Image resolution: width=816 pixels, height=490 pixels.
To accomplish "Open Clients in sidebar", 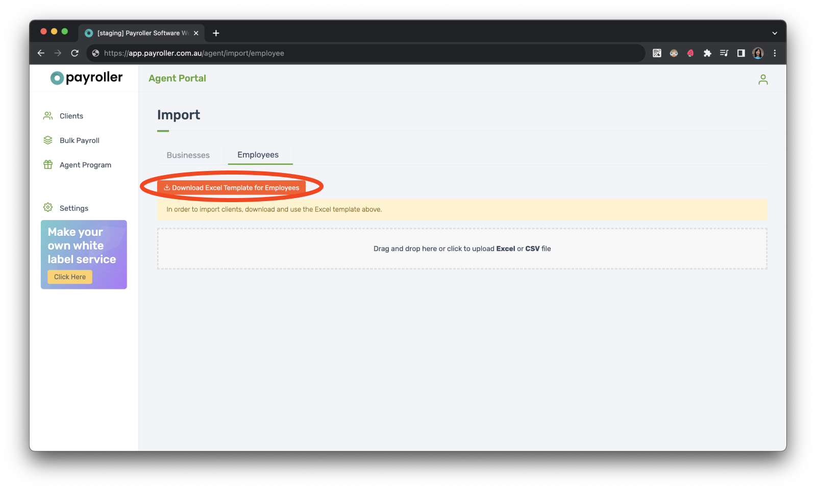I will [71, 116].
